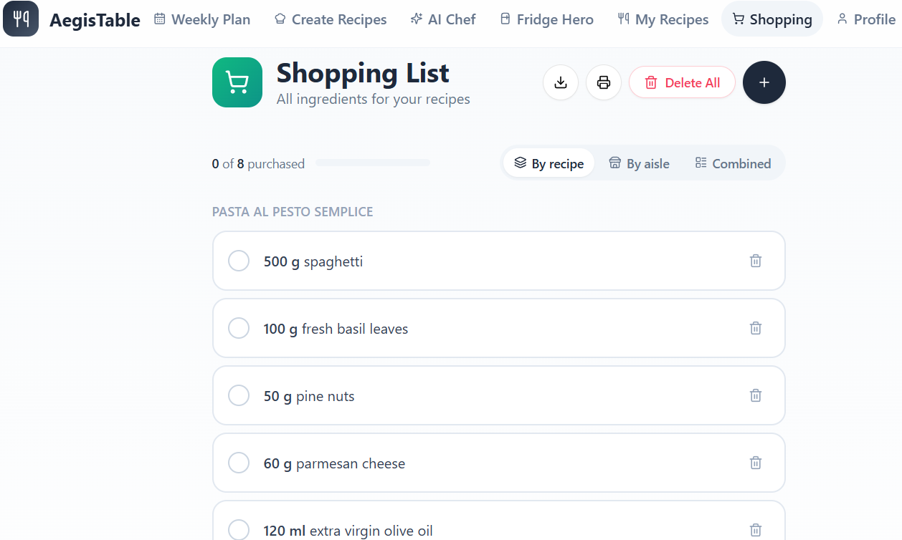Image resolution: width=902 pixels, height=540 pixels.
Task: Click the dark plus add-item button
Action: point(764,82)
